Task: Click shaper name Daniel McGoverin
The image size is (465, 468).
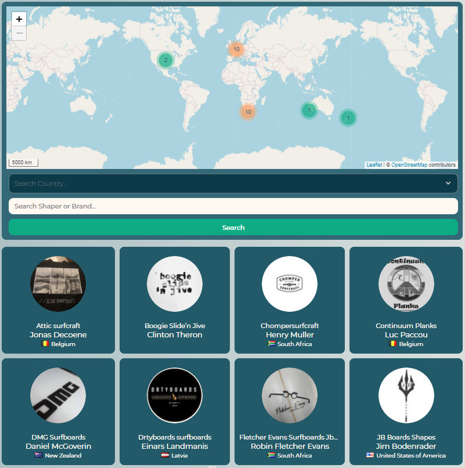Action: click(58, 446)
